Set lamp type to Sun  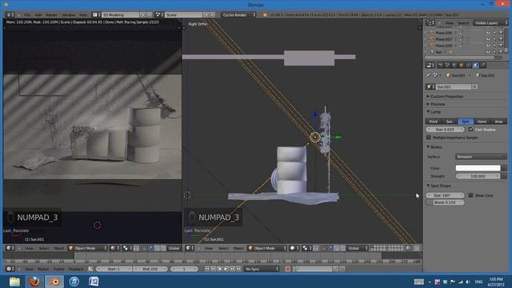450,122
